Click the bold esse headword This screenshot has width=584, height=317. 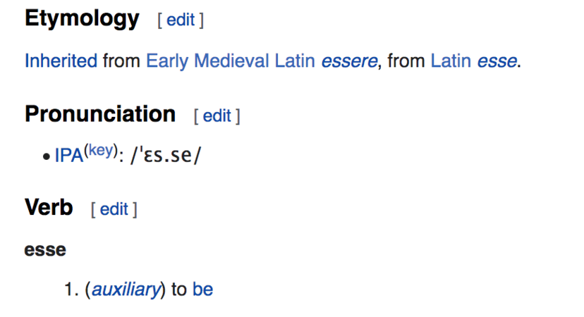[x=45, y=249]
